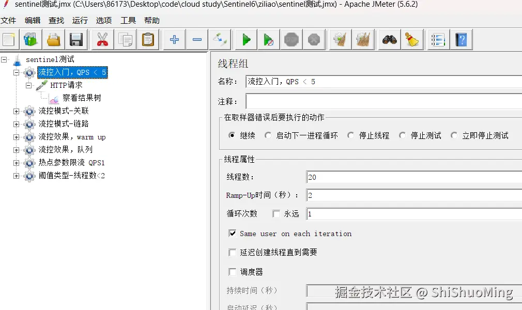
Task: Enable the 调度器 checkbox
Action: (x=233, y=272)
